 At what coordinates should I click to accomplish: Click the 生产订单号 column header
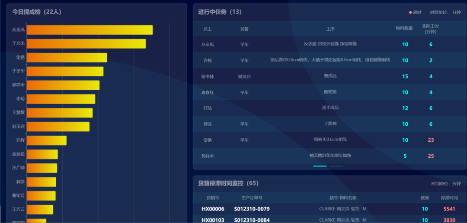pos(252,198)
